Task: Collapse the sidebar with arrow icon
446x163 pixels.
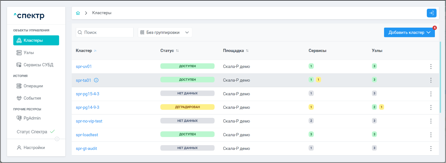Action: click(57, 139)
